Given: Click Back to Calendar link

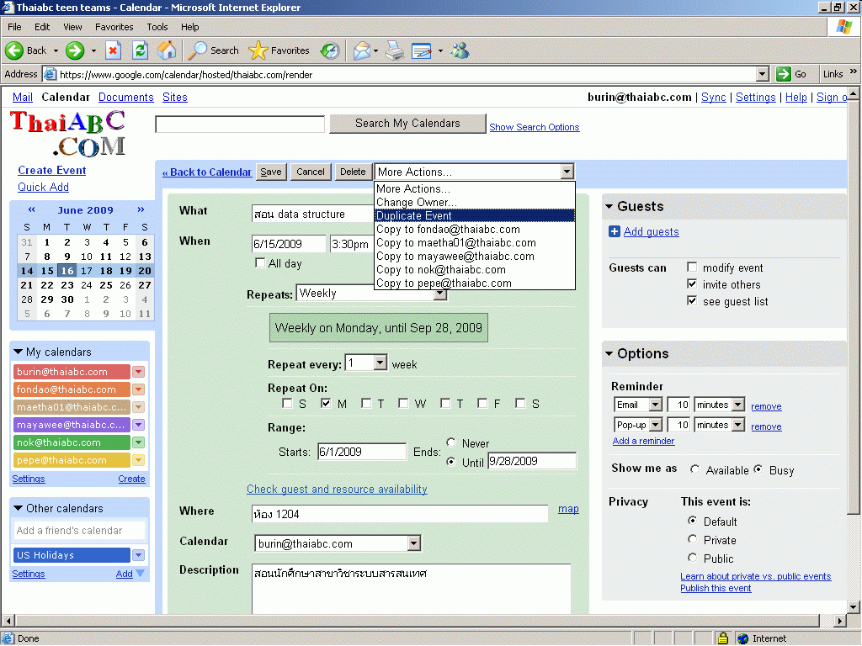Looking at the screenshot, I should (x=207, y=172).
